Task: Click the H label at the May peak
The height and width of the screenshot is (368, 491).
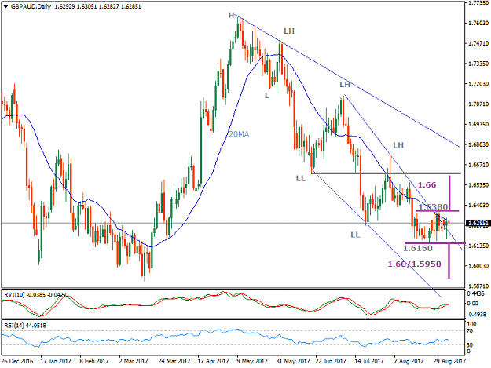Action: [232, 15]
